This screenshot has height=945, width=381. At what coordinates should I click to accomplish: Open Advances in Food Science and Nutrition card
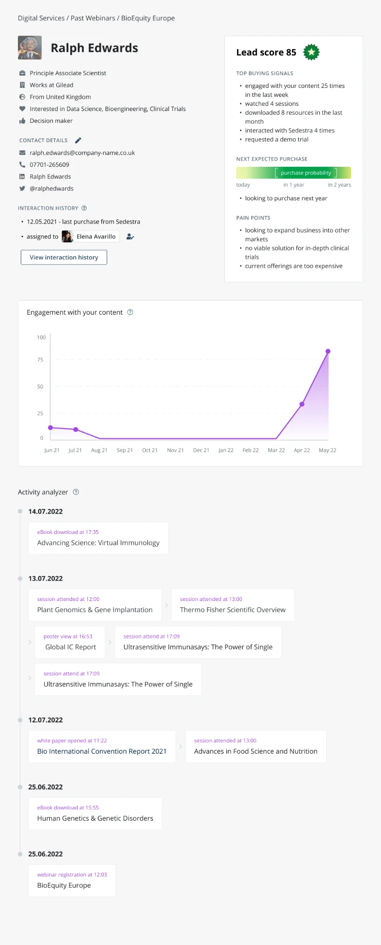tap(256, 747)
